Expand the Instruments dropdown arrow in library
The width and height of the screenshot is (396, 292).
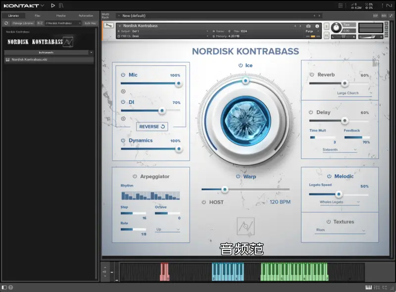[x=91, y=52]
